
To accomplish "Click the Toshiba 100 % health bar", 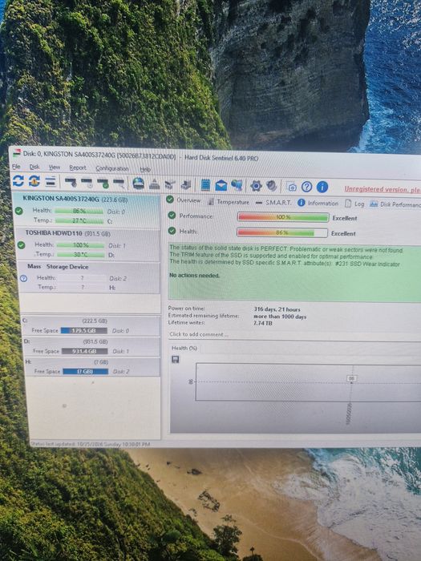I will (80, 245).
